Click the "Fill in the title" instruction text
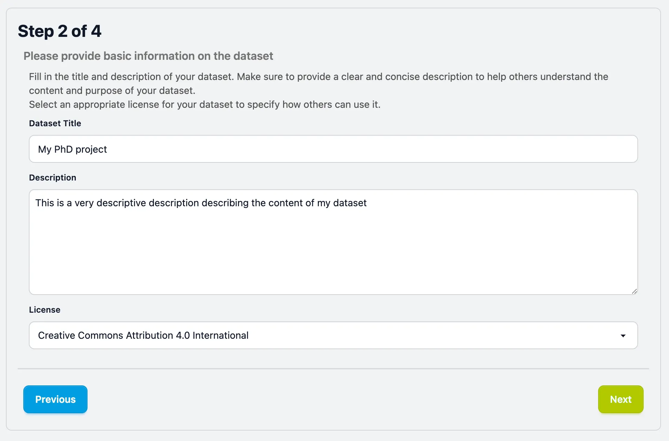Viewport: 669px width, 441px height. click(318, 77)
